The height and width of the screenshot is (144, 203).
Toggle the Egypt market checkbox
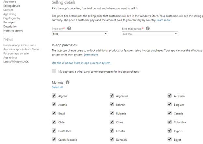coord(169,139)
